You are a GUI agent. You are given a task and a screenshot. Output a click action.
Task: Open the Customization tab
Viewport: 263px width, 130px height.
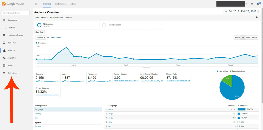pyautogui.click(x=60, y=4)
